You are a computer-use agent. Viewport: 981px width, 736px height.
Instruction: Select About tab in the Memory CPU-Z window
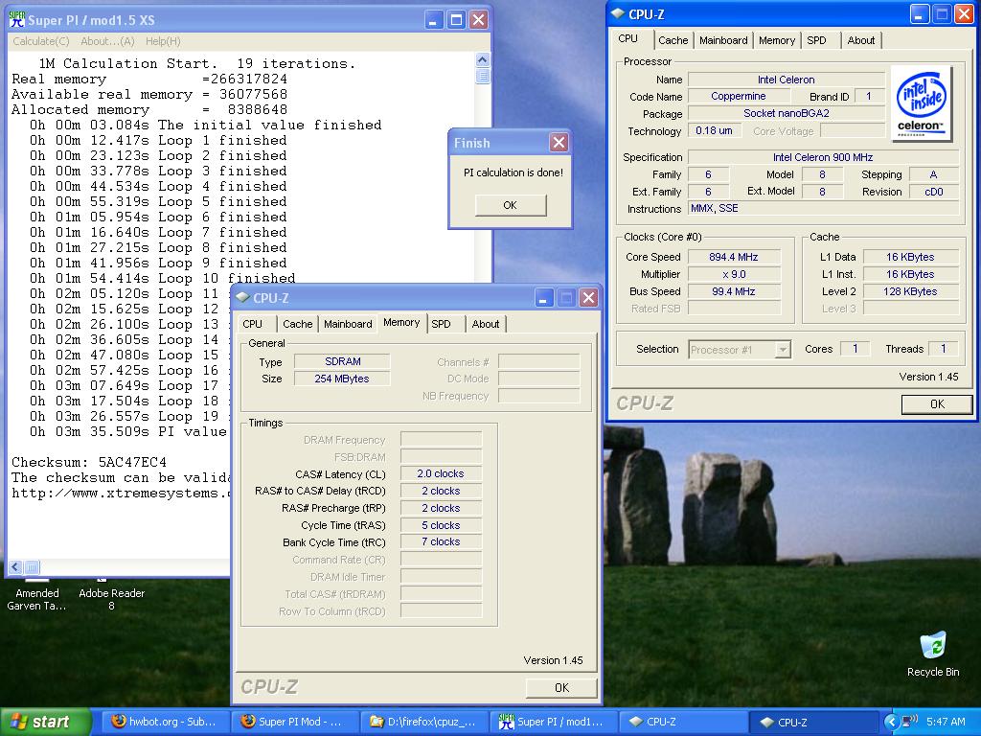[486, 324]
